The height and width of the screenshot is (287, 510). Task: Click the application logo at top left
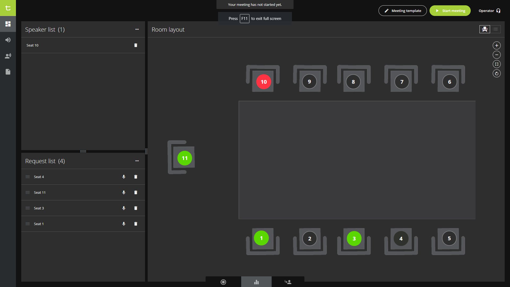coord(8,8)
